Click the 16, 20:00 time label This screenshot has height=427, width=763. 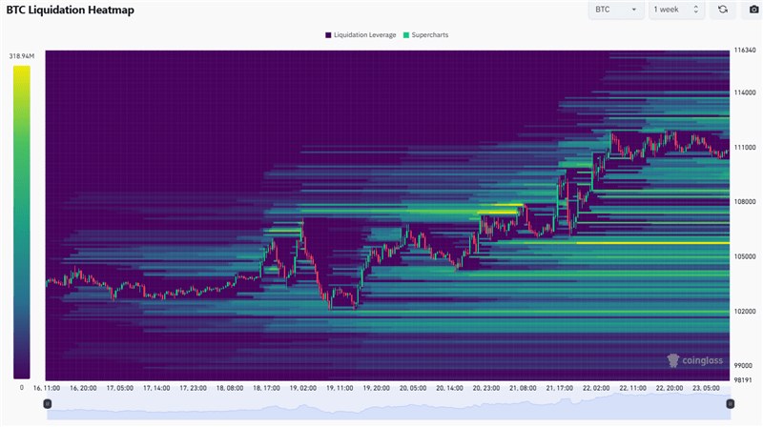(x=83, y=388)
